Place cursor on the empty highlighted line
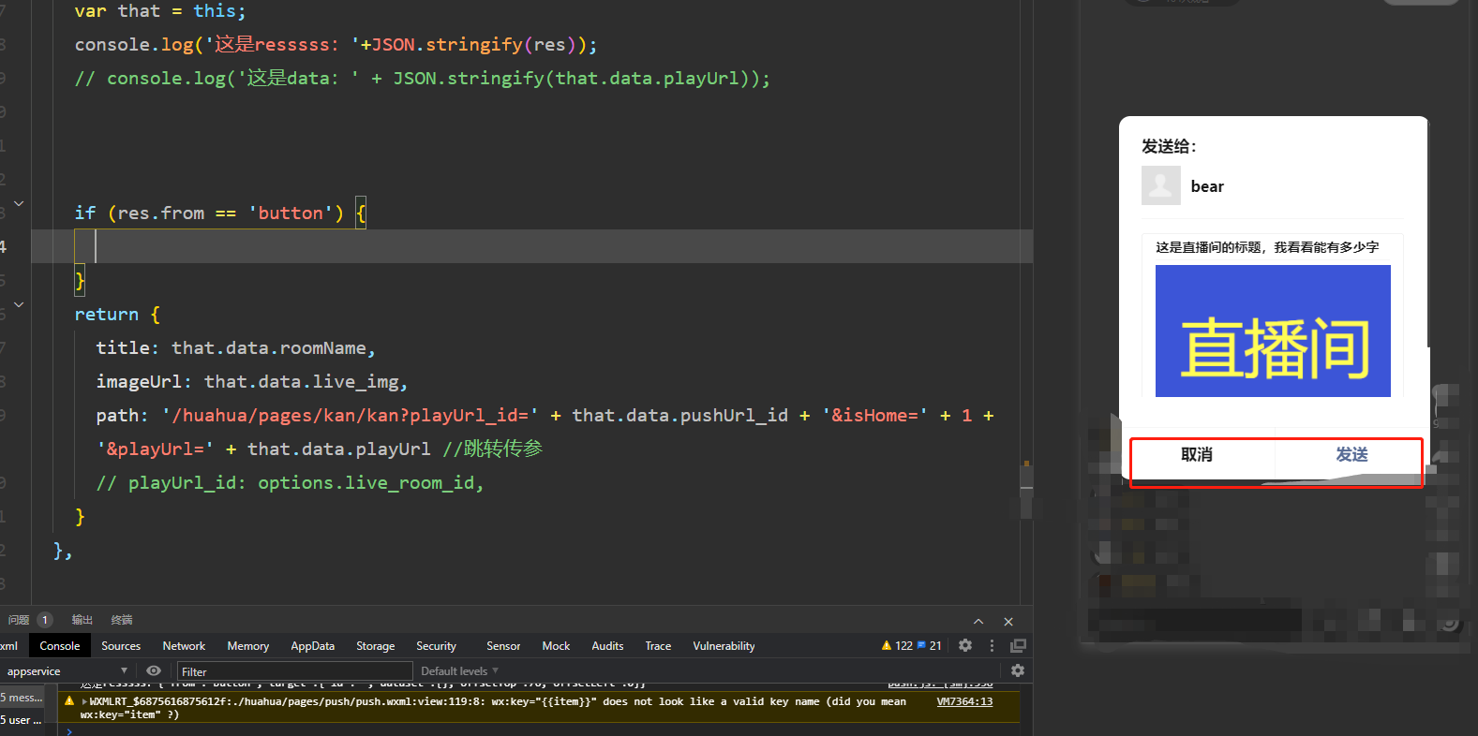 pyautogui.click(x=532, y=246)
